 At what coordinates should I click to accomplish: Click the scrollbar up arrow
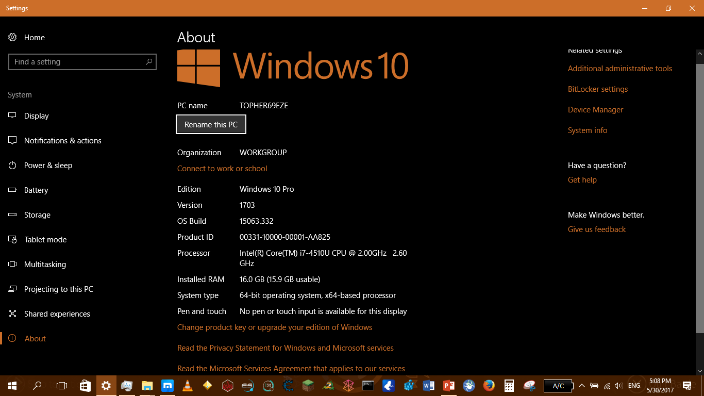click(699, 54)
